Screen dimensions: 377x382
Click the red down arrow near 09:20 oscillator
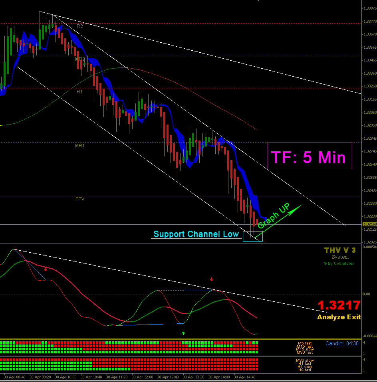(x=46, y=269)
